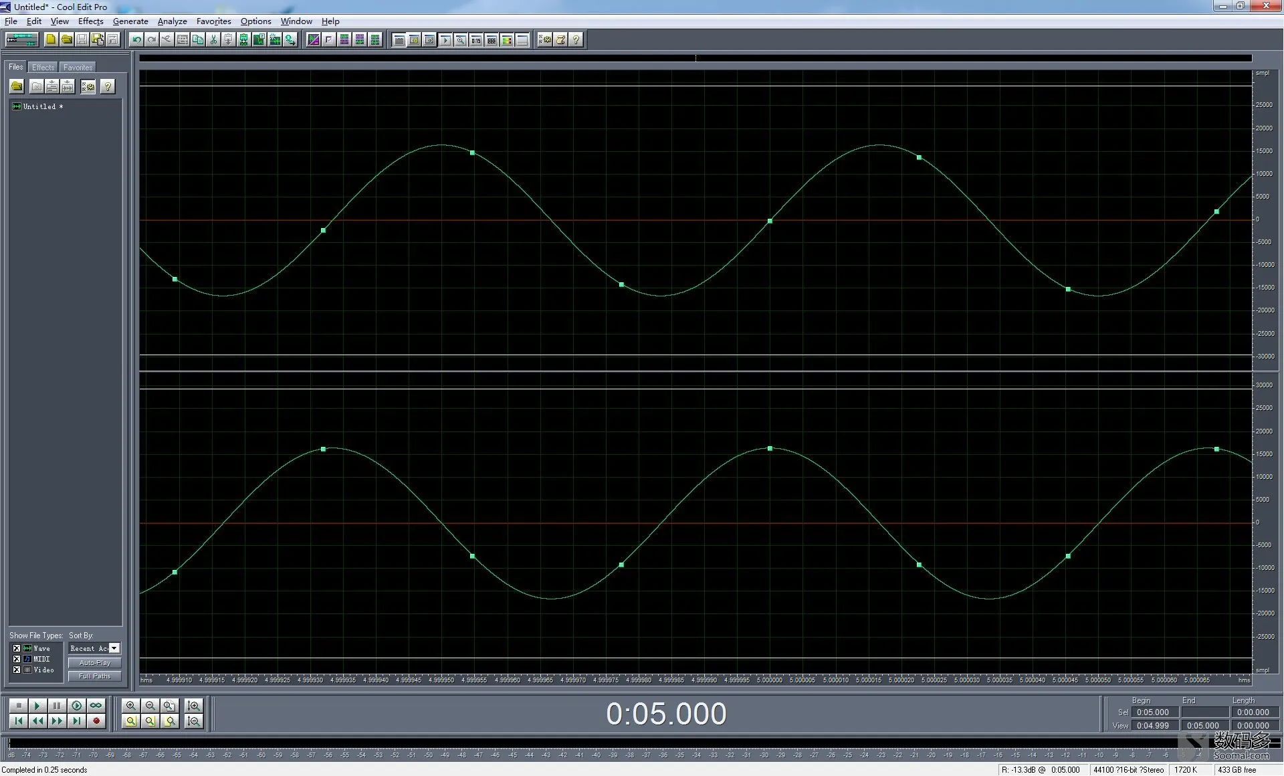
Task: Click the Files panel open-folder icon
Action: [x=17, y=86]
